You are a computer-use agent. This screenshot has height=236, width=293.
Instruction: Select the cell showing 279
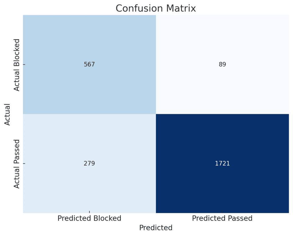click(x=89, y=164)
